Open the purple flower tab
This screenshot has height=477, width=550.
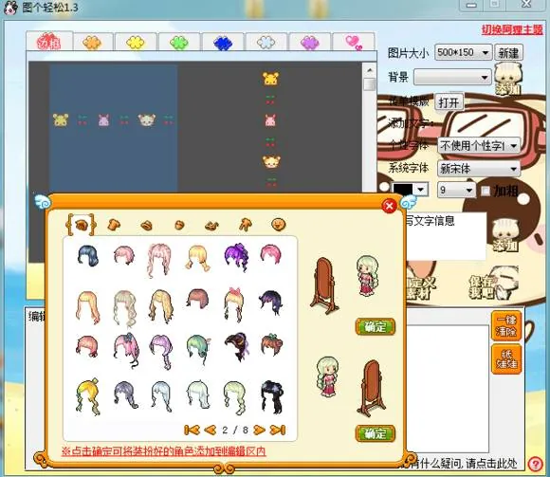point(310,43)
